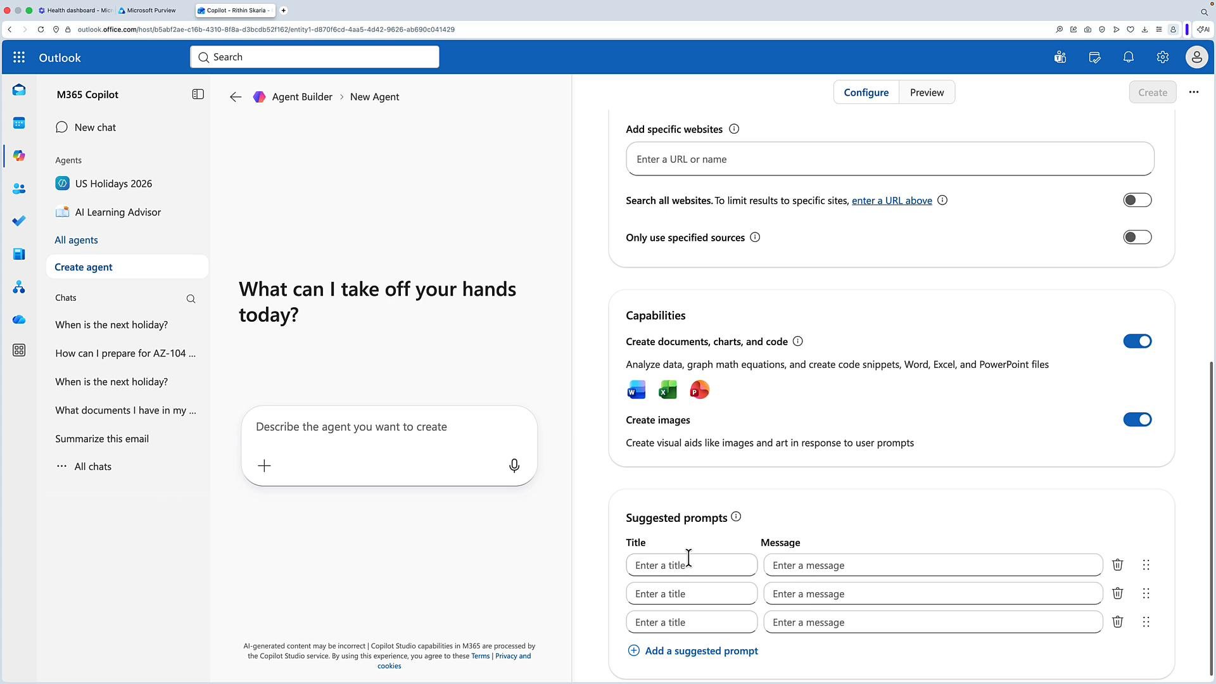Show info for Suggested prompts

[736, 517]
